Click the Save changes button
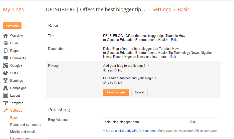234x139 pixels. pos(116,92)
